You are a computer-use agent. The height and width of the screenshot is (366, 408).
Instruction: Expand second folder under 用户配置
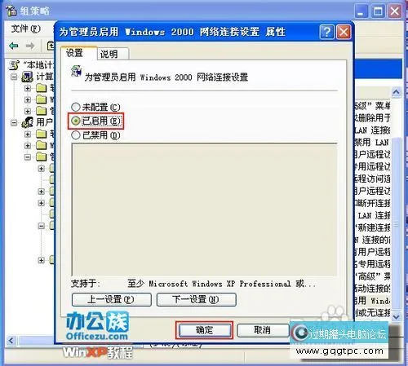coord(28,145)
